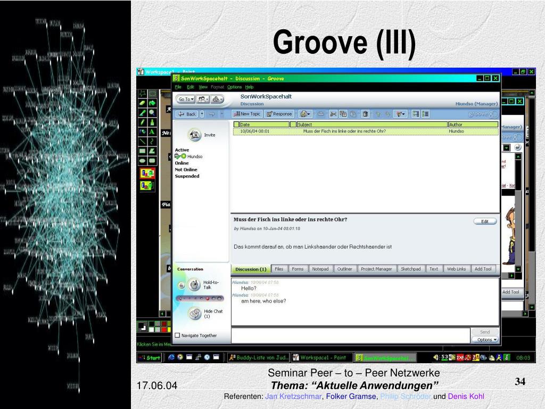Select the Fill bucket tool in Paint
The width and height of the screenshot is (545, 409).
click(152, 103)
